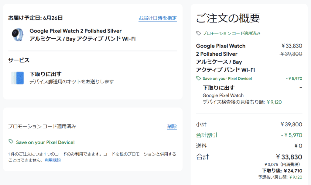Click the text デバイス郵送用のキットをお送りします
The height and width of the screenshot is (185, 311).
(x=72, y=82)
